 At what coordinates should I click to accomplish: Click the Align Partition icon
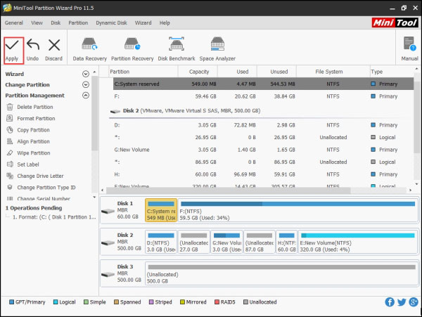[10, 141]
